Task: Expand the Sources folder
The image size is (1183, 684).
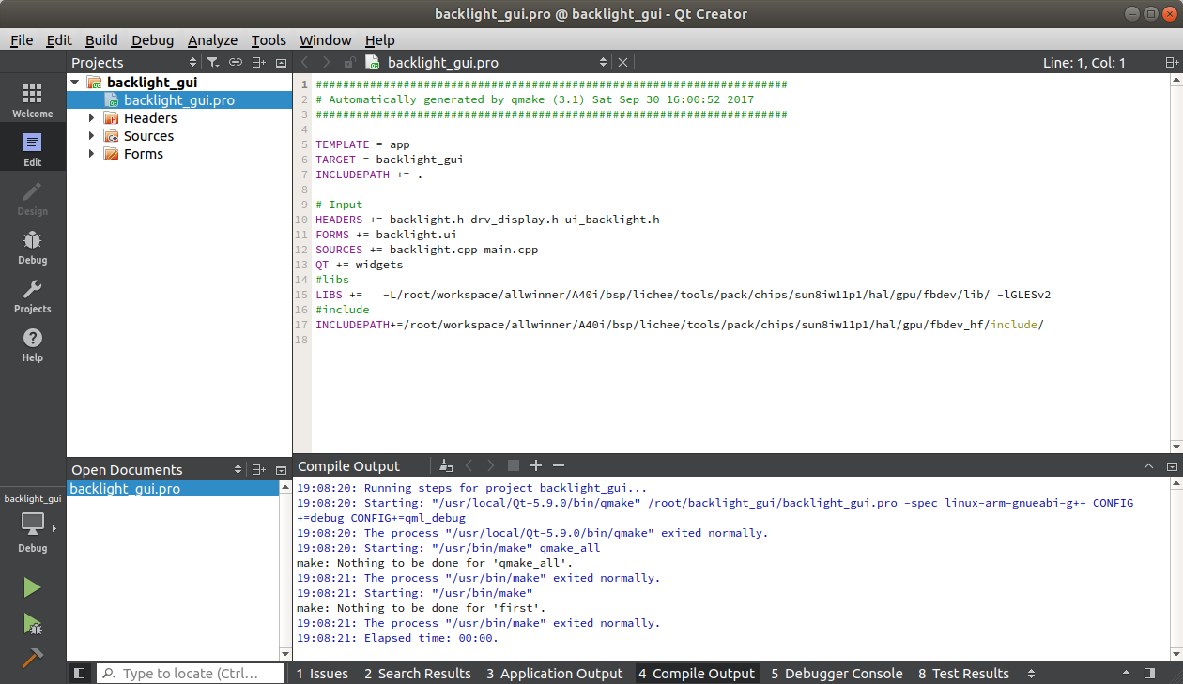Action: (92, 136)
